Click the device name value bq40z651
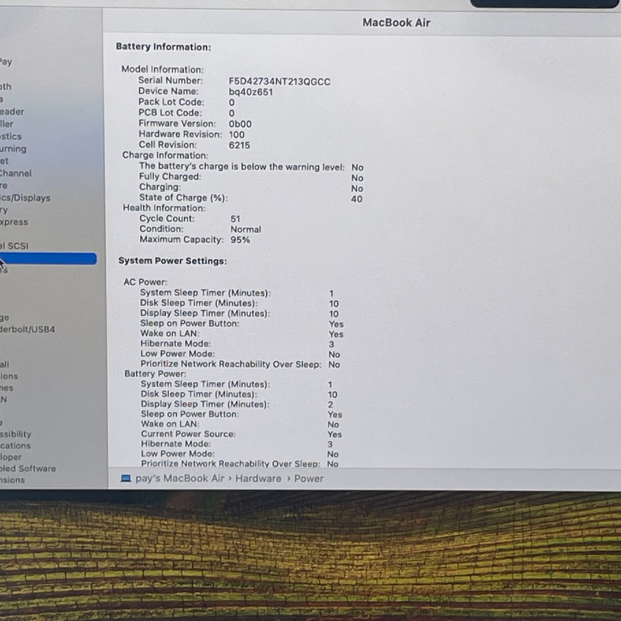 (251, 92)
